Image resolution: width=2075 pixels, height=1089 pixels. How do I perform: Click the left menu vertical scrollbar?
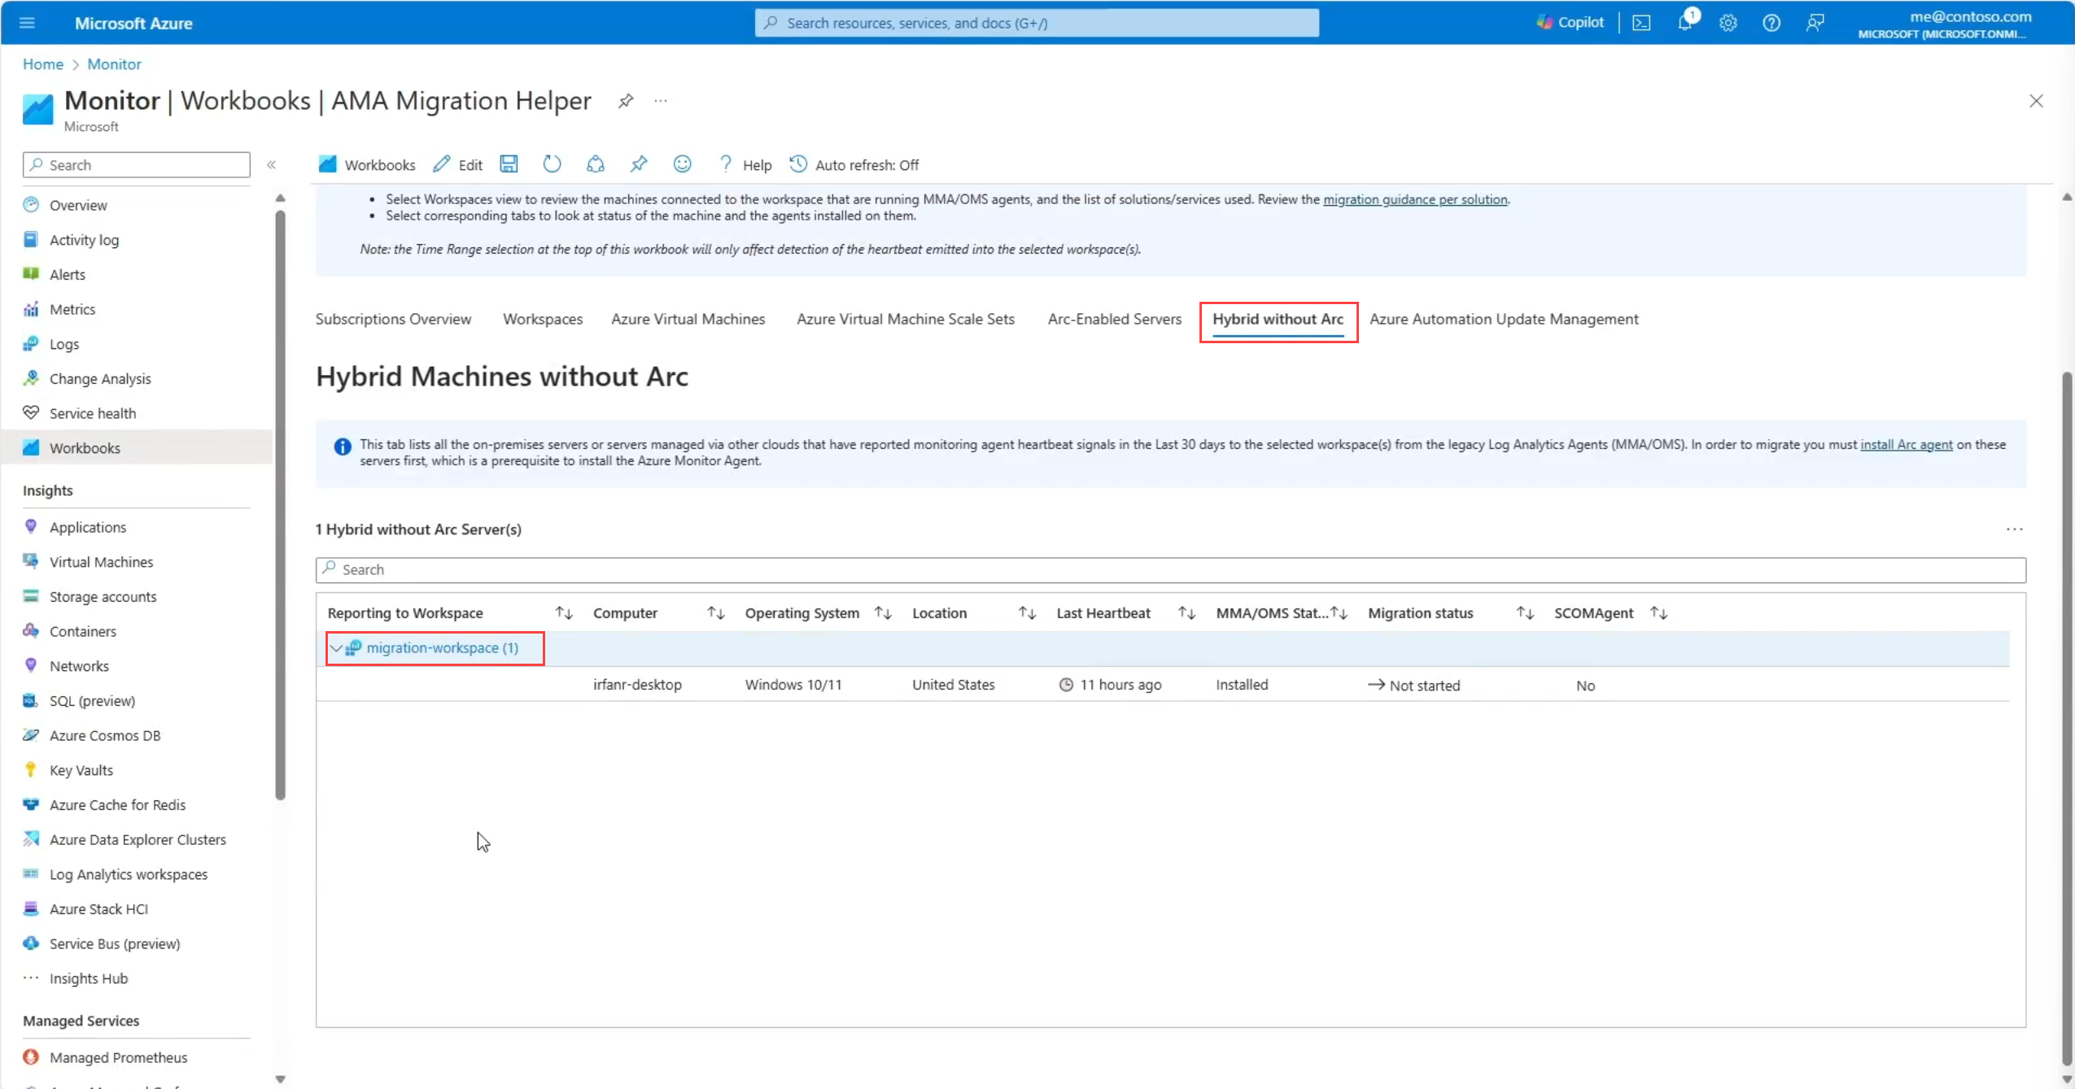[280, 504]
